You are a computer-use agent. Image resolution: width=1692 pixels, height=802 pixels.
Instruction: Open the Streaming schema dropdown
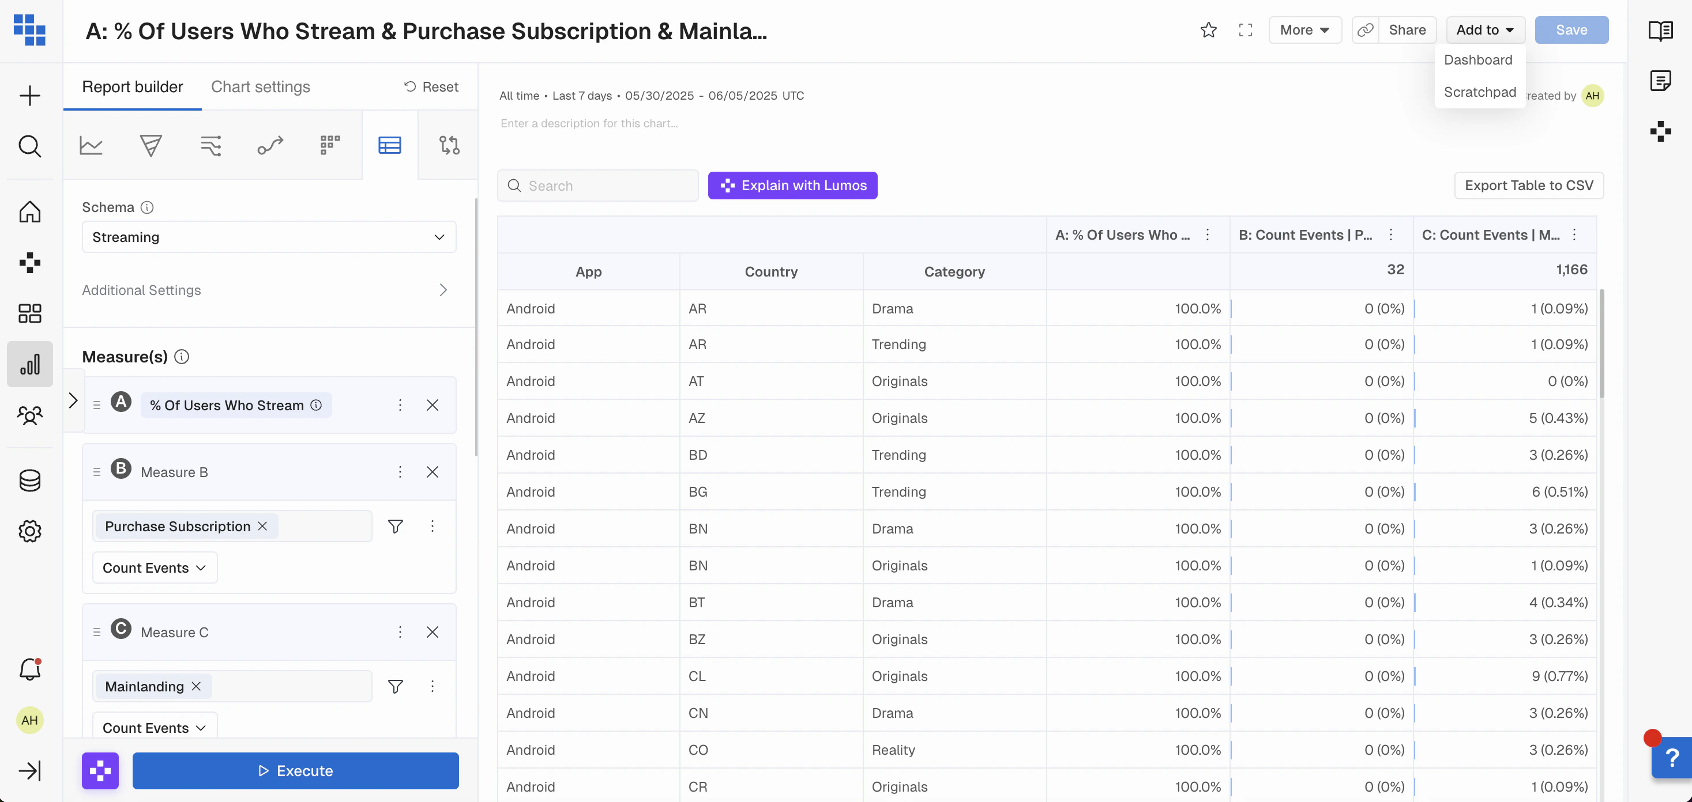(x=269, y=237)
